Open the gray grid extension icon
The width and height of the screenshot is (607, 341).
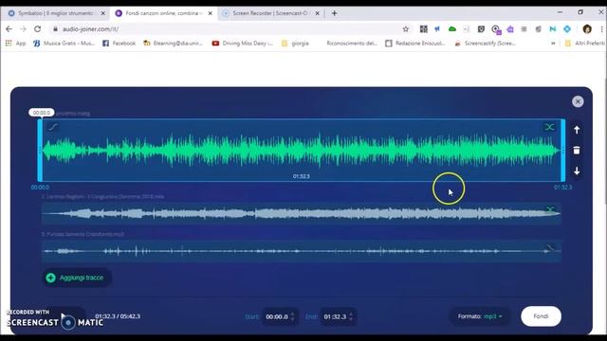coord(524,29)
